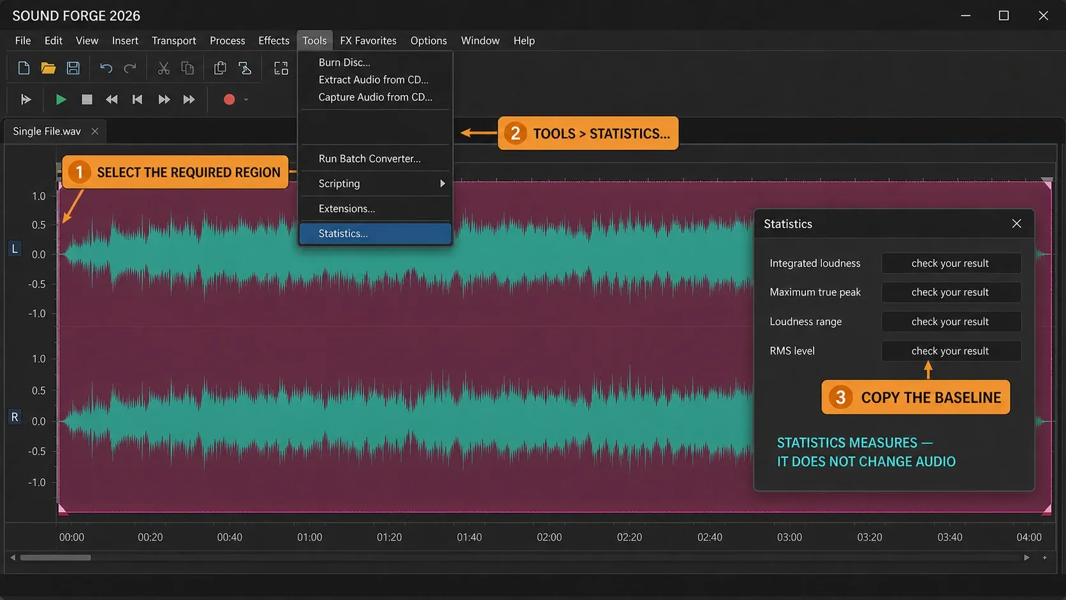Create a new file with New icon
This screenshot has height=600, width=1066.
[24, 68]
